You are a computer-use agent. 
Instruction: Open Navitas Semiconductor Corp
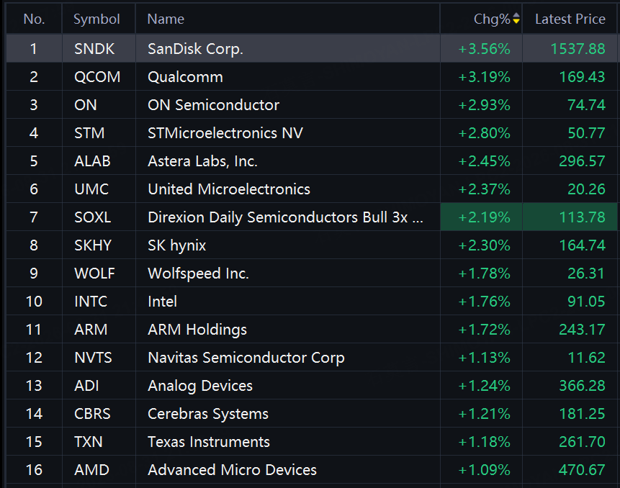pos(246,358)
